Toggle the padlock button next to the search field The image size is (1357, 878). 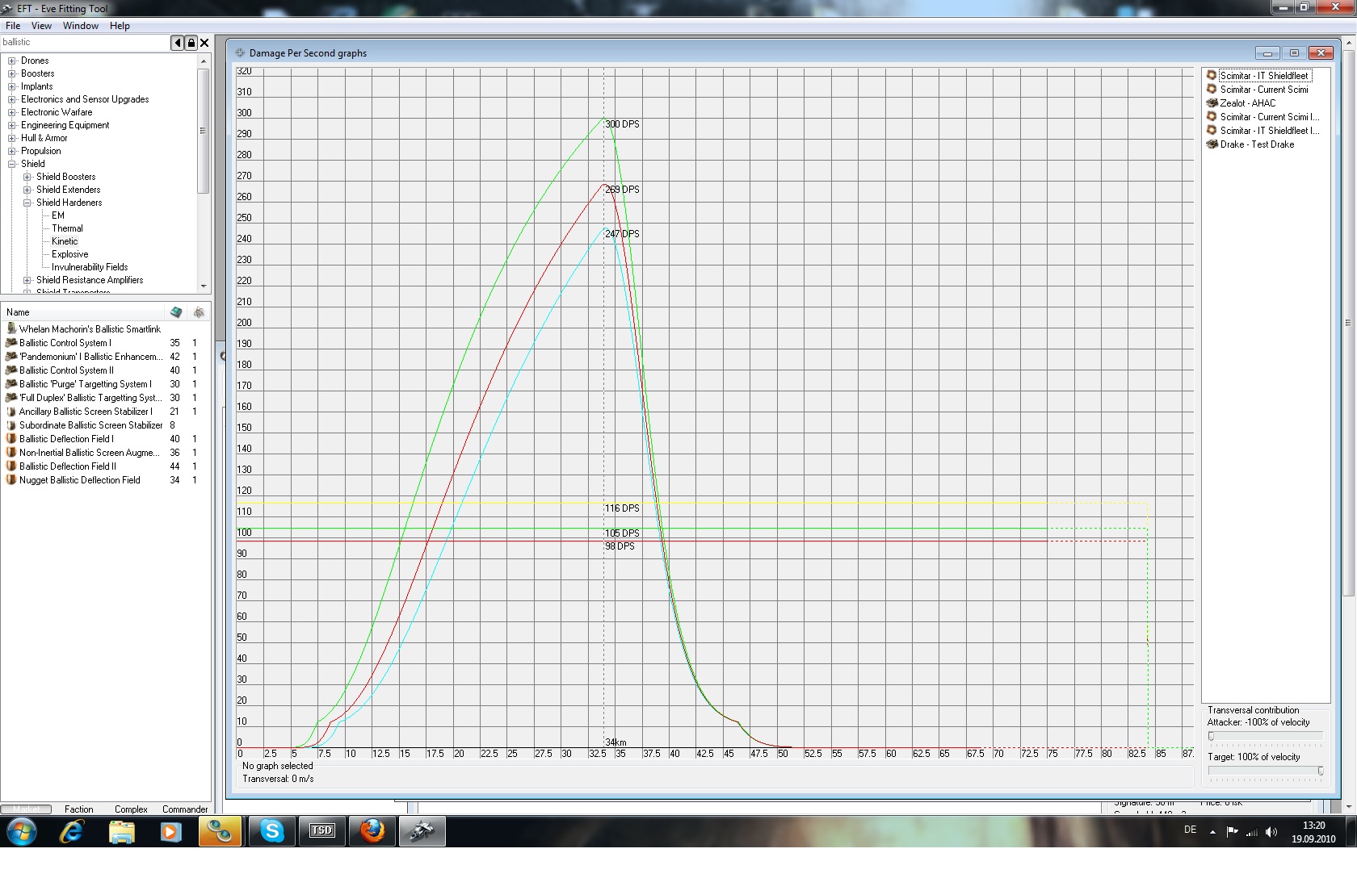pos(191,43)
